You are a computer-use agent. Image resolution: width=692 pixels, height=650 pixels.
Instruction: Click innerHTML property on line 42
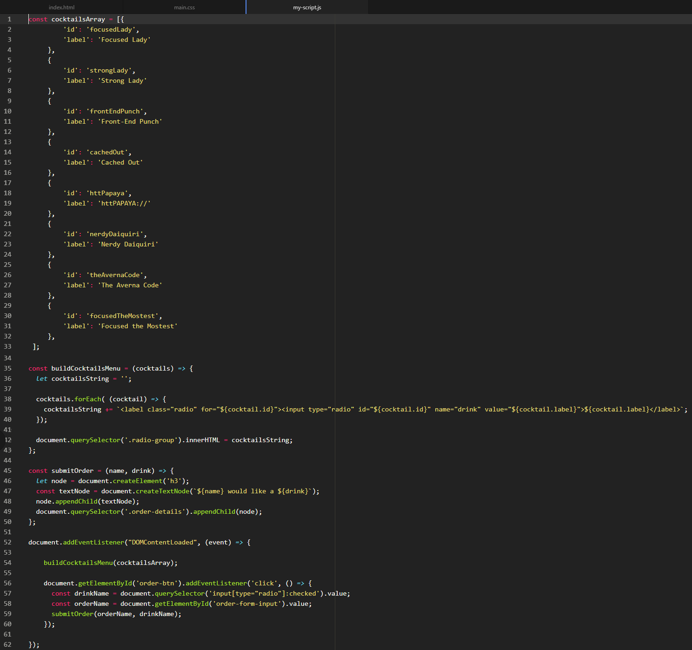coord(203,440)
